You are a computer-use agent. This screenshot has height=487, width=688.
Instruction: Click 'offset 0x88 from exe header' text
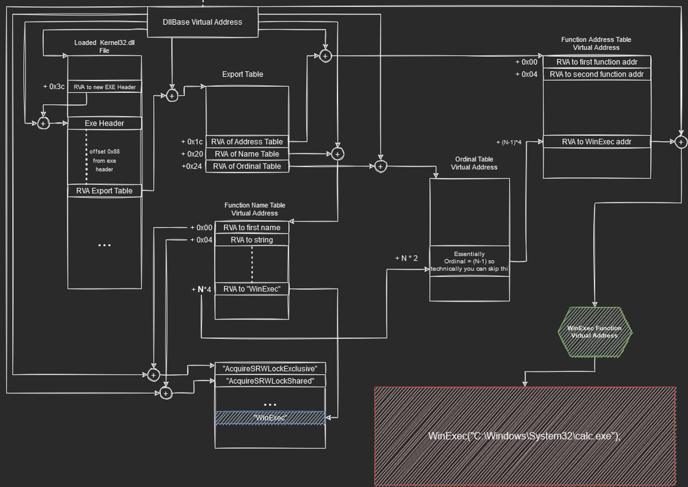104,160
